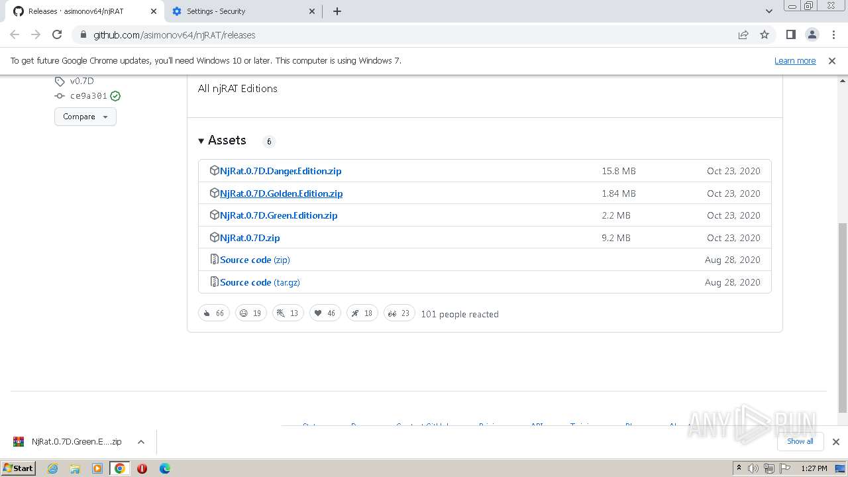
Task: Click the share page icon in address bar
Action: point(743,34)
